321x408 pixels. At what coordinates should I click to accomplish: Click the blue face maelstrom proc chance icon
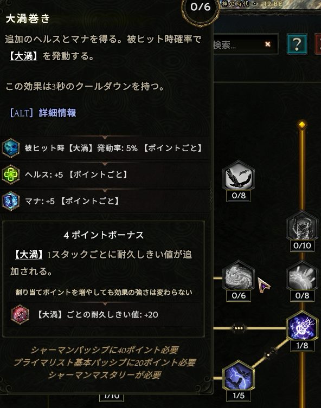[11, 148]
